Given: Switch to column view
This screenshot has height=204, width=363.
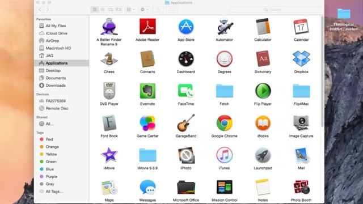Looking at the screenshot, I should point(111,10).
